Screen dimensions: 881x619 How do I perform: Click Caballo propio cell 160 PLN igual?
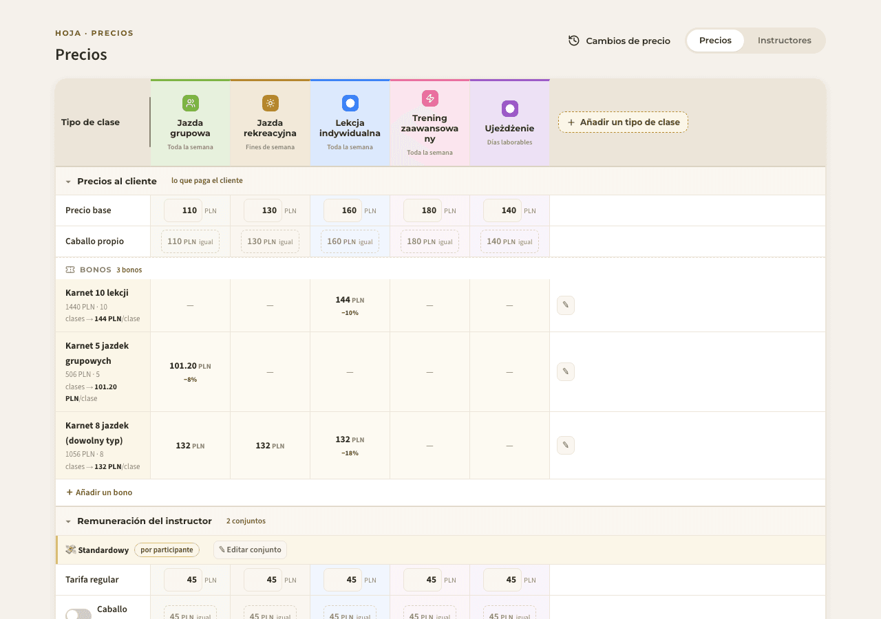click(x=350, y=241)
